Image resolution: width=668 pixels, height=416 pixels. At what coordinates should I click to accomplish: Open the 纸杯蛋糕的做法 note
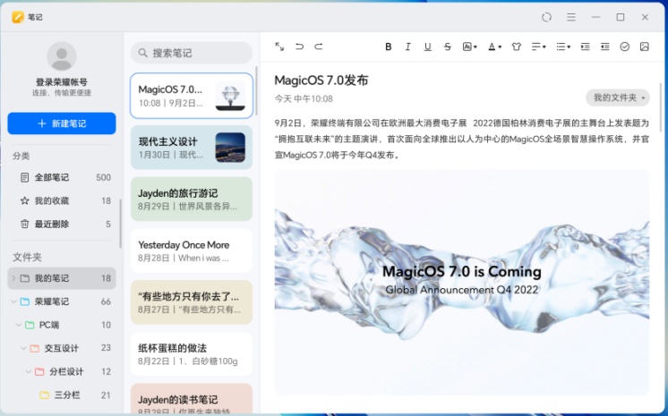point(192,354)
